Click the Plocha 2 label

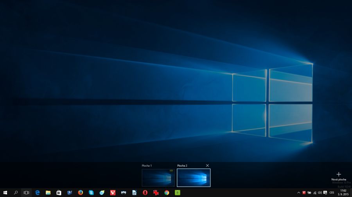tap(182, 165)
